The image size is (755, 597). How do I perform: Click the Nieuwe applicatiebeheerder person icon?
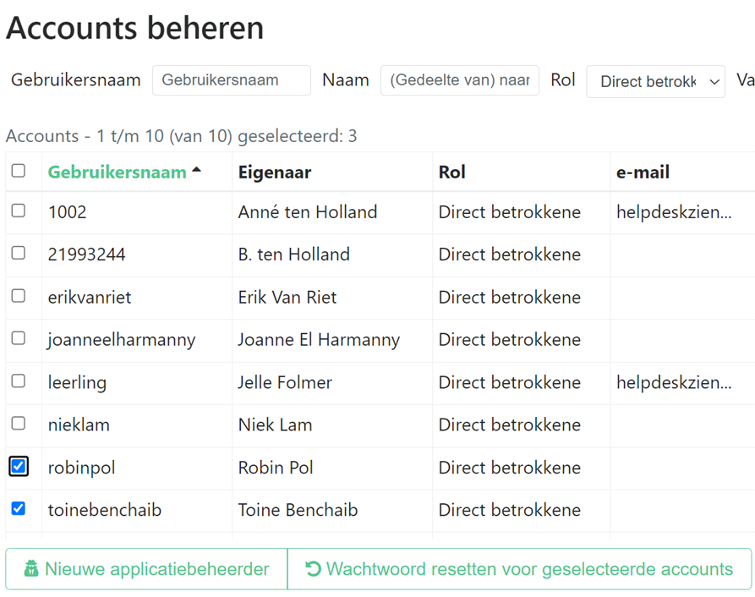point(31,569)
